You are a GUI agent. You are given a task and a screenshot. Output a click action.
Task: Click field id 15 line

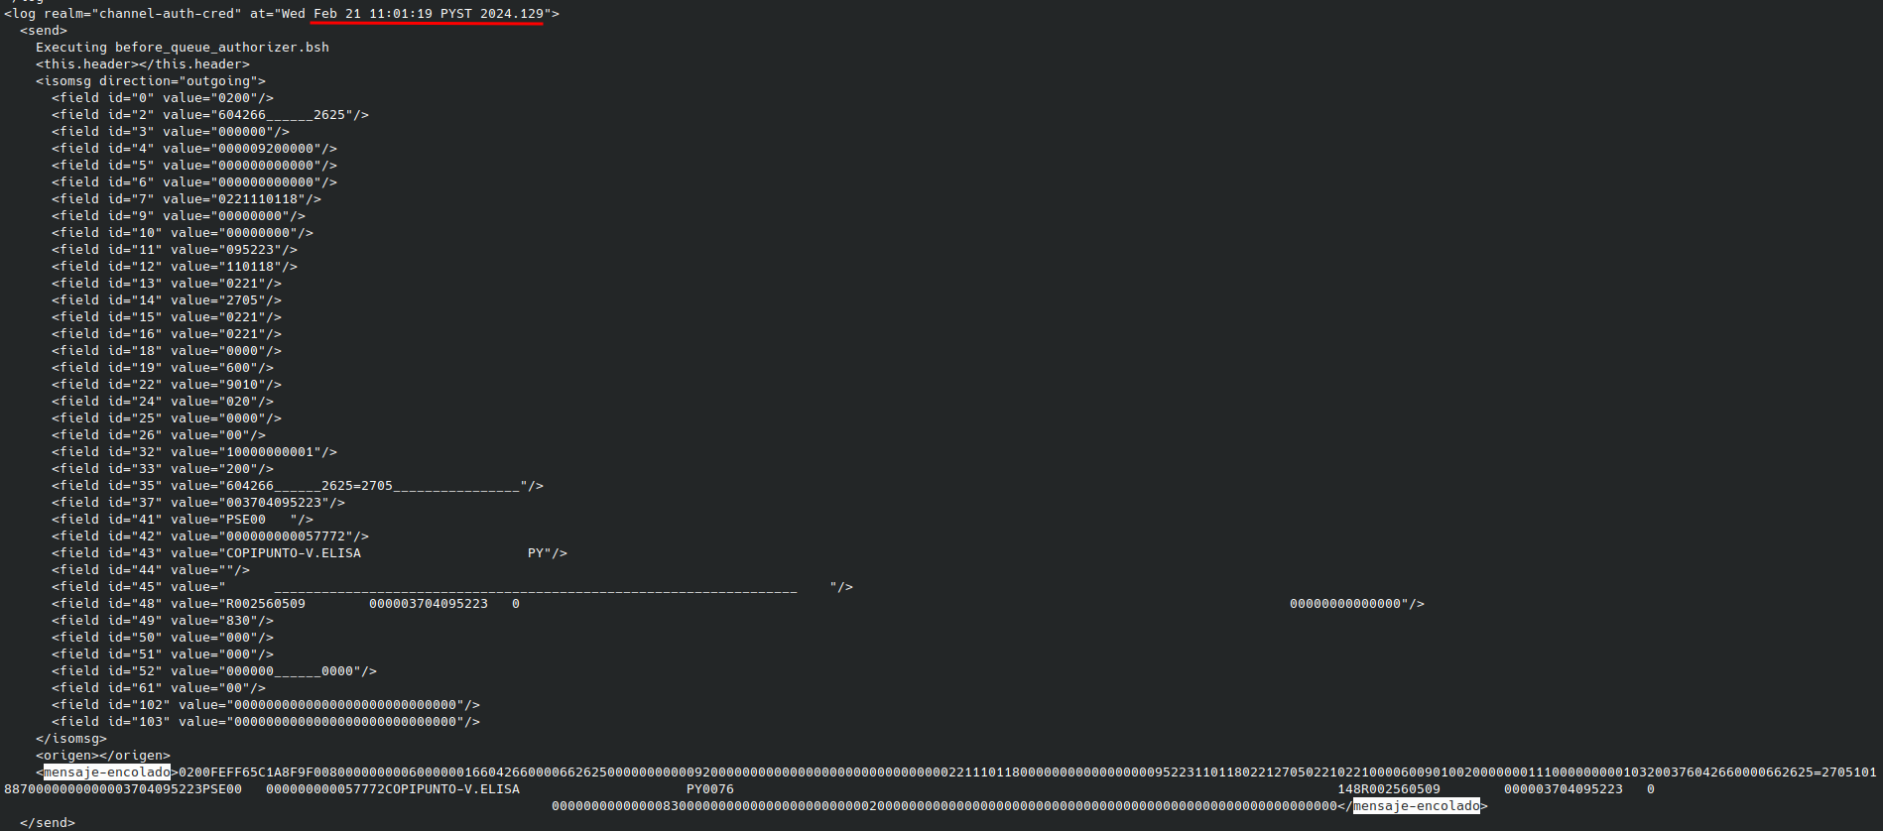[x=167, y=317]
